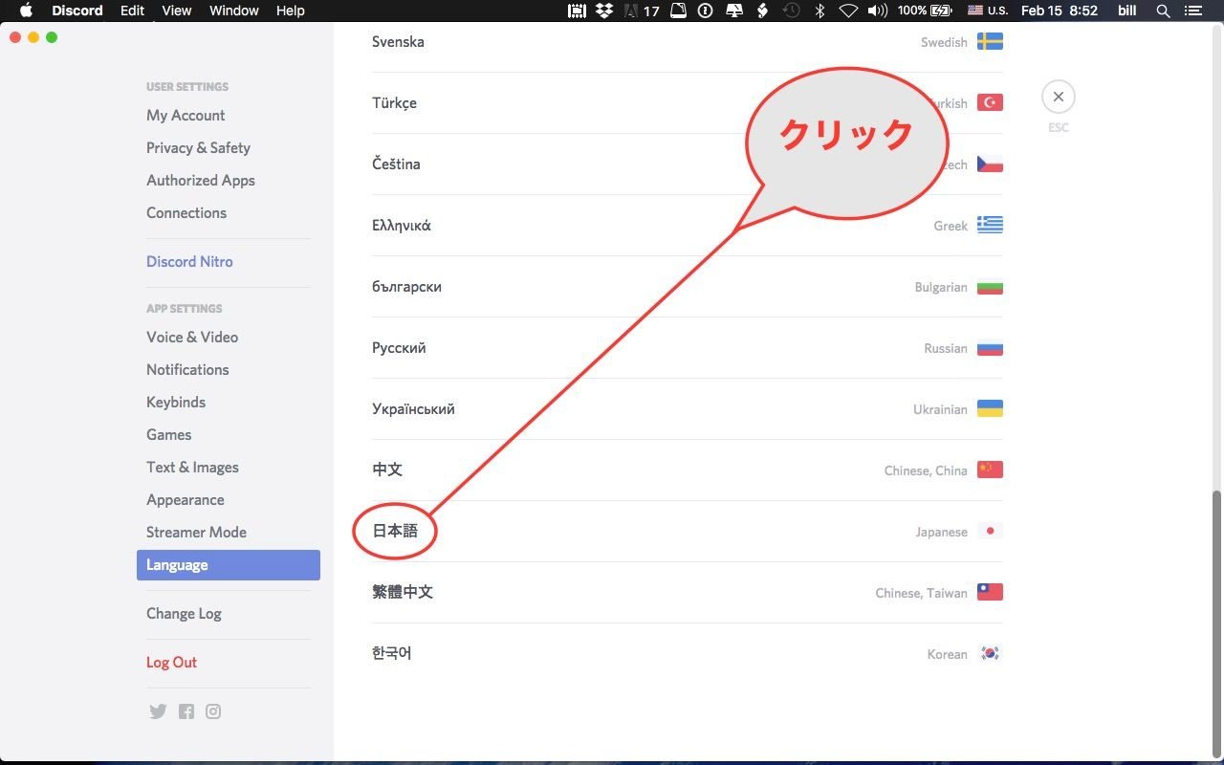Click the Bluetooth menu bar icon
1224x765 pixels.
point(820,11)
